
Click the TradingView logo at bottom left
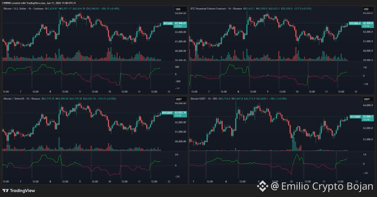pos(19,191)
